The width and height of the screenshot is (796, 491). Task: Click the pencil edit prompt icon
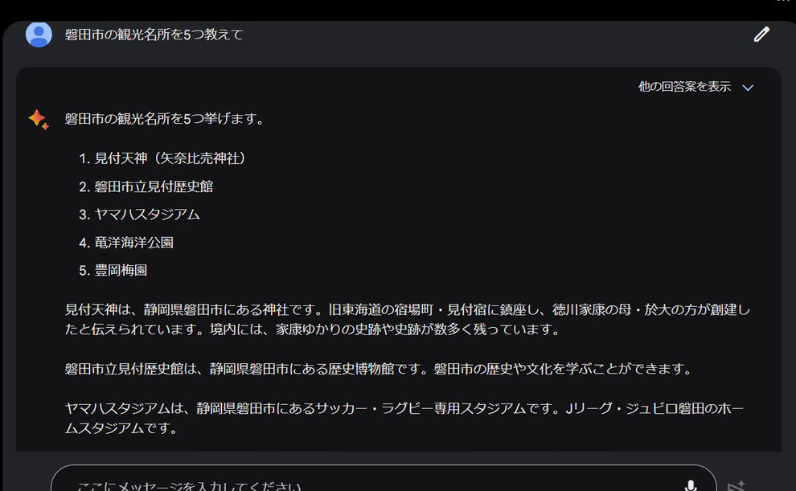pyautogui.click(x=761, y=35)
